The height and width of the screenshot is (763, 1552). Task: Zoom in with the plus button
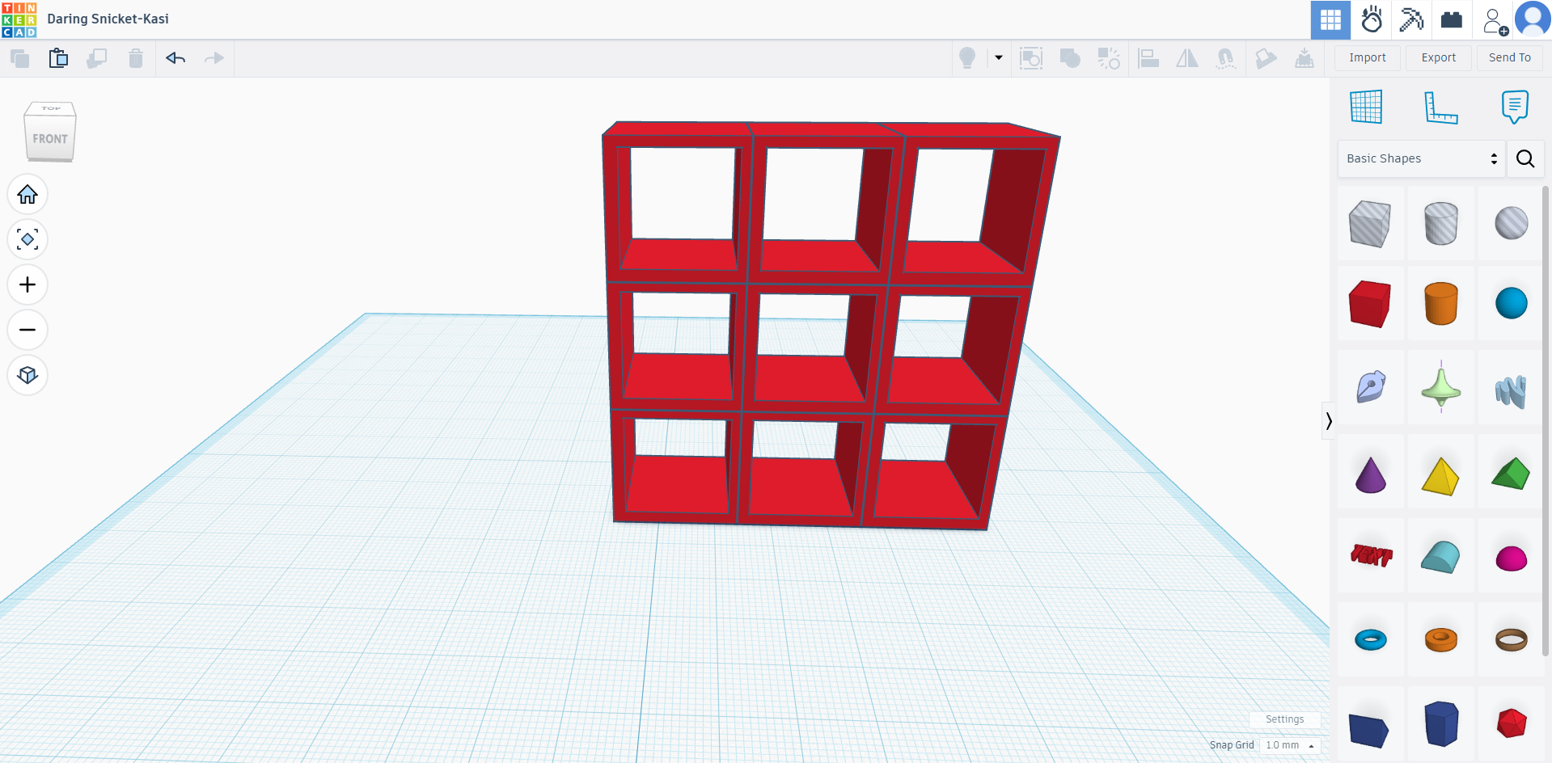click(27, 285)
